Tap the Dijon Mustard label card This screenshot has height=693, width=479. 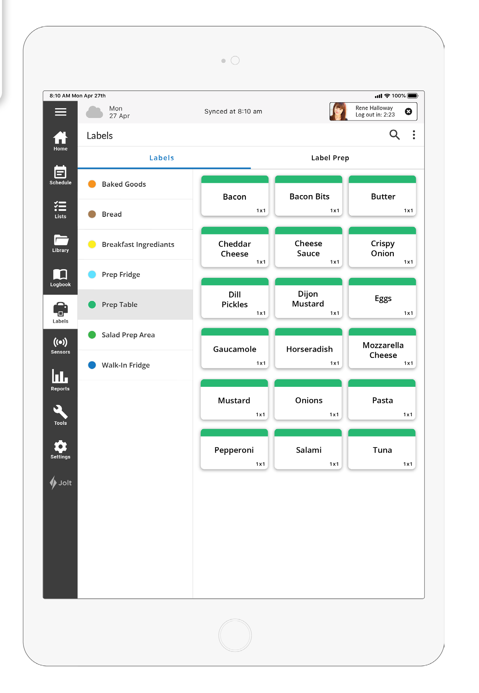point(309,298)
